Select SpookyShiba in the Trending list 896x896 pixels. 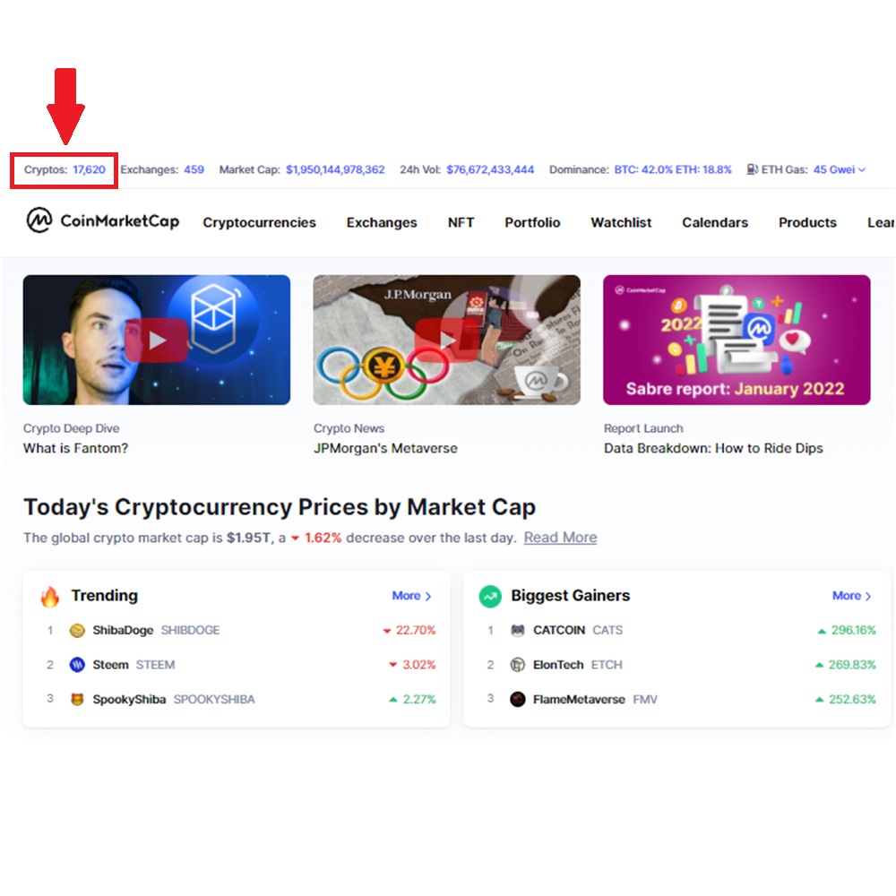coord(129,699)
